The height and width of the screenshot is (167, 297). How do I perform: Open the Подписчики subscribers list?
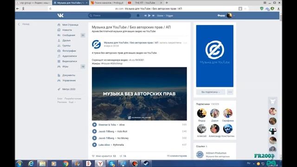(203, 104)
